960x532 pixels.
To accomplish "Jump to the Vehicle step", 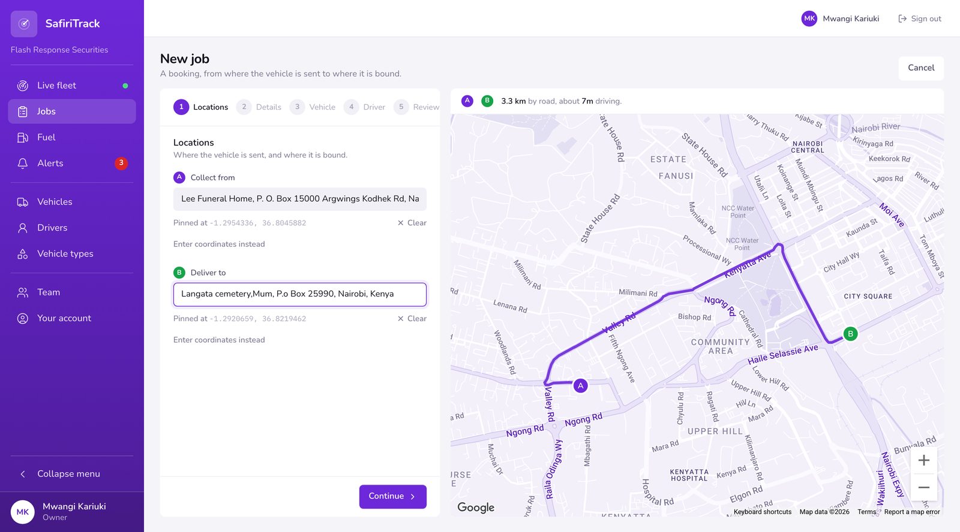I will 313,107.
